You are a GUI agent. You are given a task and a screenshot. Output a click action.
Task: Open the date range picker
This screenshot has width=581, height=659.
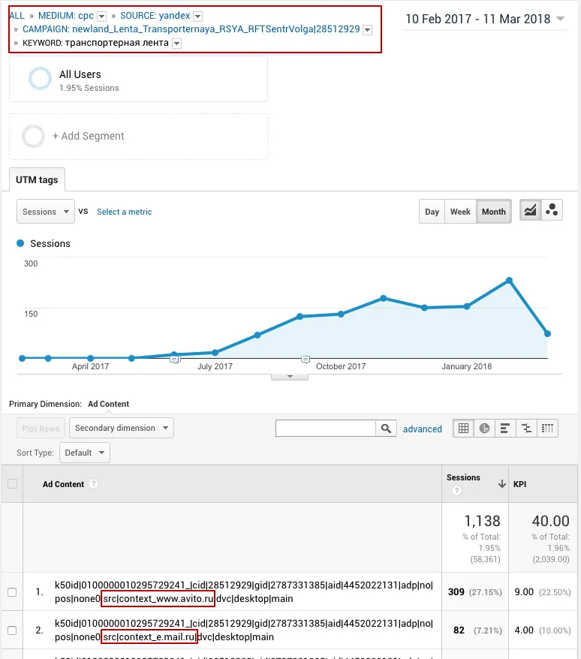pyautogui.click(x=485, y=19)
